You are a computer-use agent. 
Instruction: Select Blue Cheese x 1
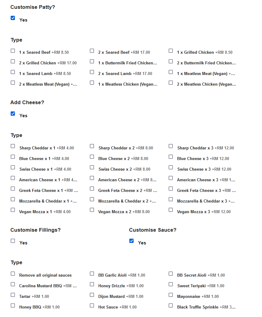pos(13,157)
